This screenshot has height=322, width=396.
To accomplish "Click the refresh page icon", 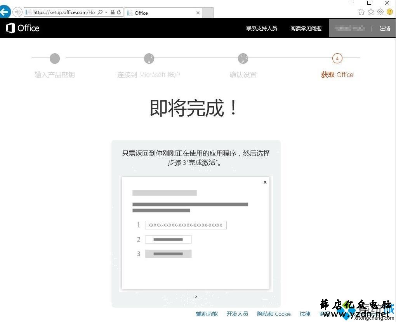I will pos(119,12).
